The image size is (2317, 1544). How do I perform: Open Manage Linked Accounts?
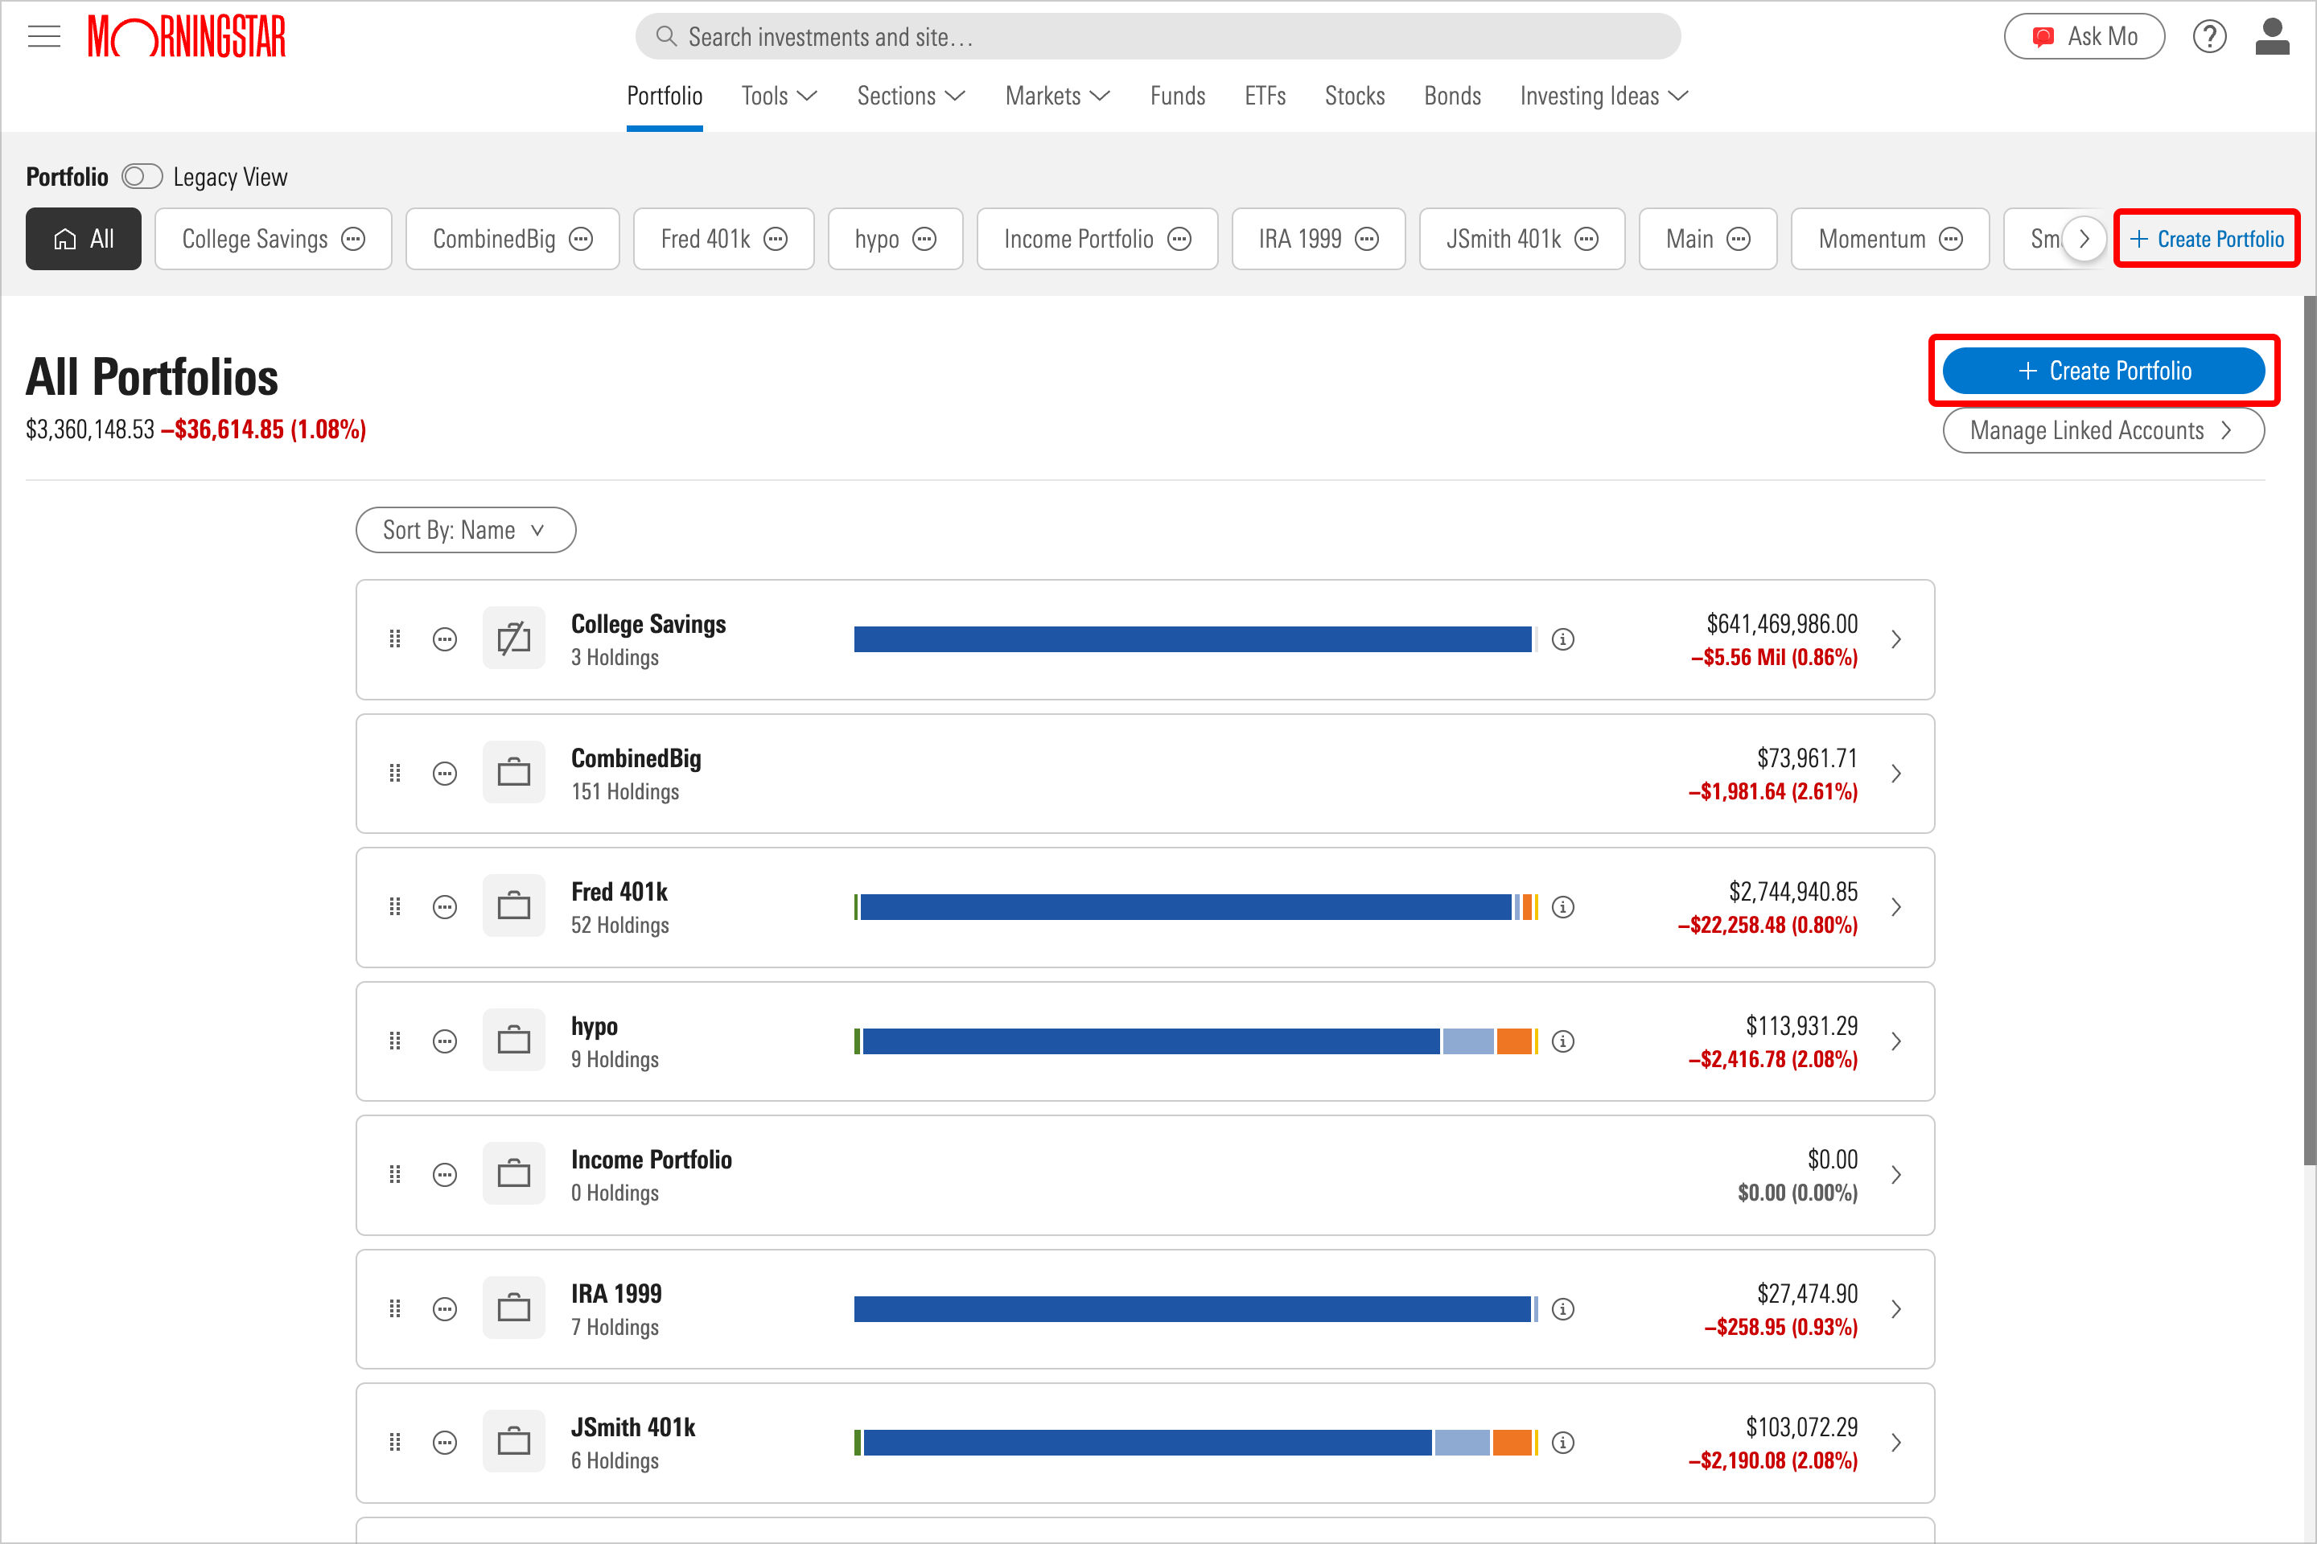point(2103,430)
